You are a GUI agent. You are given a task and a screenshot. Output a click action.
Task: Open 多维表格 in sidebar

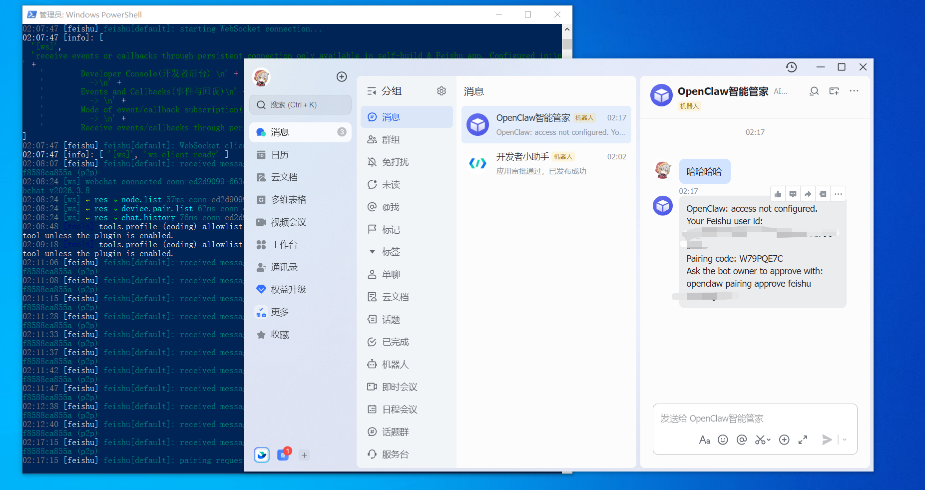coord(300,199)
